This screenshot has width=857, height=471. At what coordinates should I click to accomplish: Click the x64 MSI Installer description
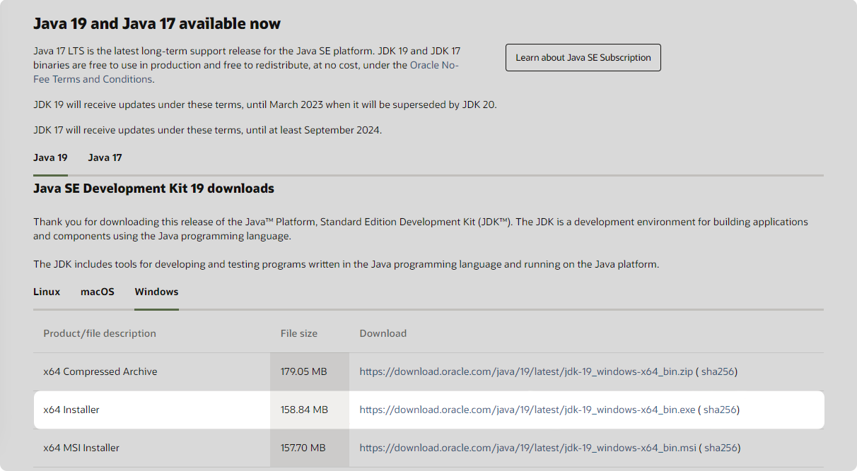tap(81, 448)
